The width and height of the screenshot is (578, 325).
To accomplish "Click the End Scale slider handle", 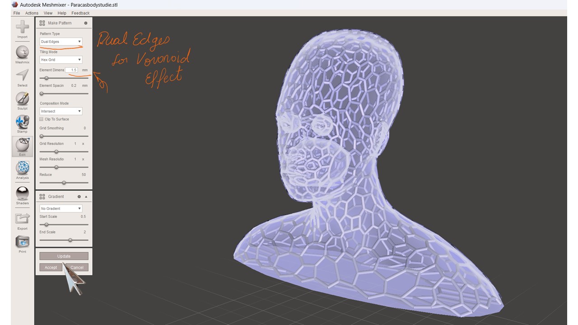I will (x=70, y=240).
